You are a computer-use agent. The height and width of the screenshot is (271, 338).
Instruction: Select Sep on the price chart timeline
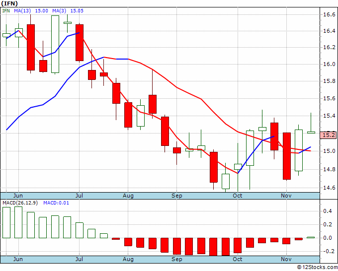[177, 196]
